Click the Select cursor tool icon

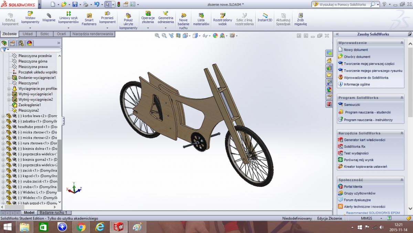[108, 4]
